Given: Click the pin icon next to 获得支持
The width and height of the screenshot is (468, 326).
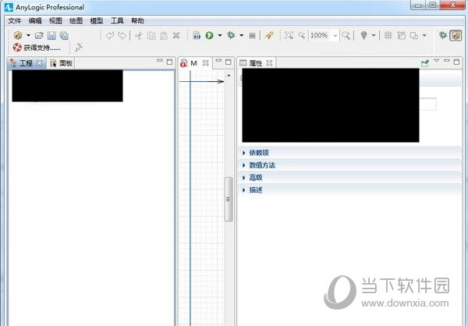Looking at the screenshot, I should click(x=78, y=48).
